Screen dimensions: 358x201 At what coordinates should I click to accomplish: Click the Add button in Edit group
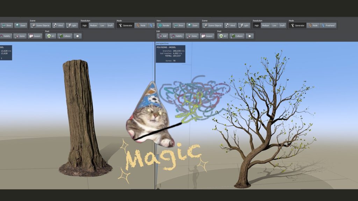pyautogui.click(x=163, y=36)
